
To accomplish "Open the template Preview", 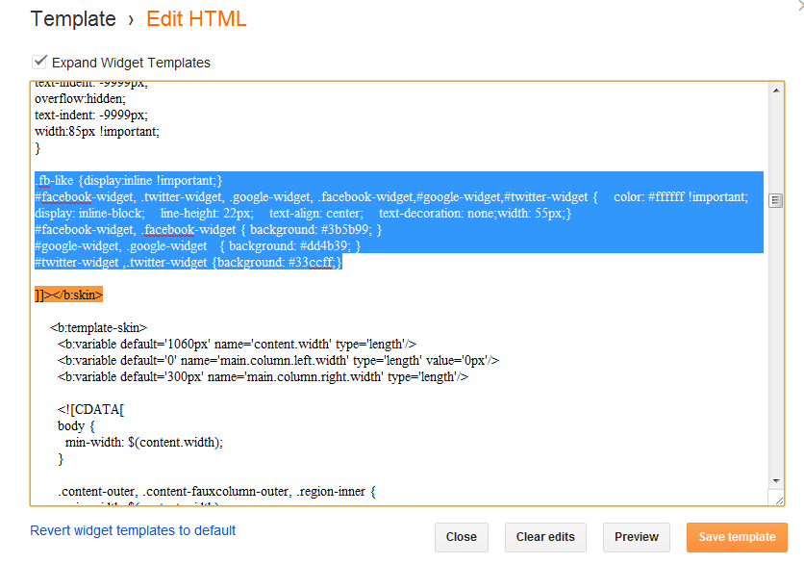I will (637, 537).
